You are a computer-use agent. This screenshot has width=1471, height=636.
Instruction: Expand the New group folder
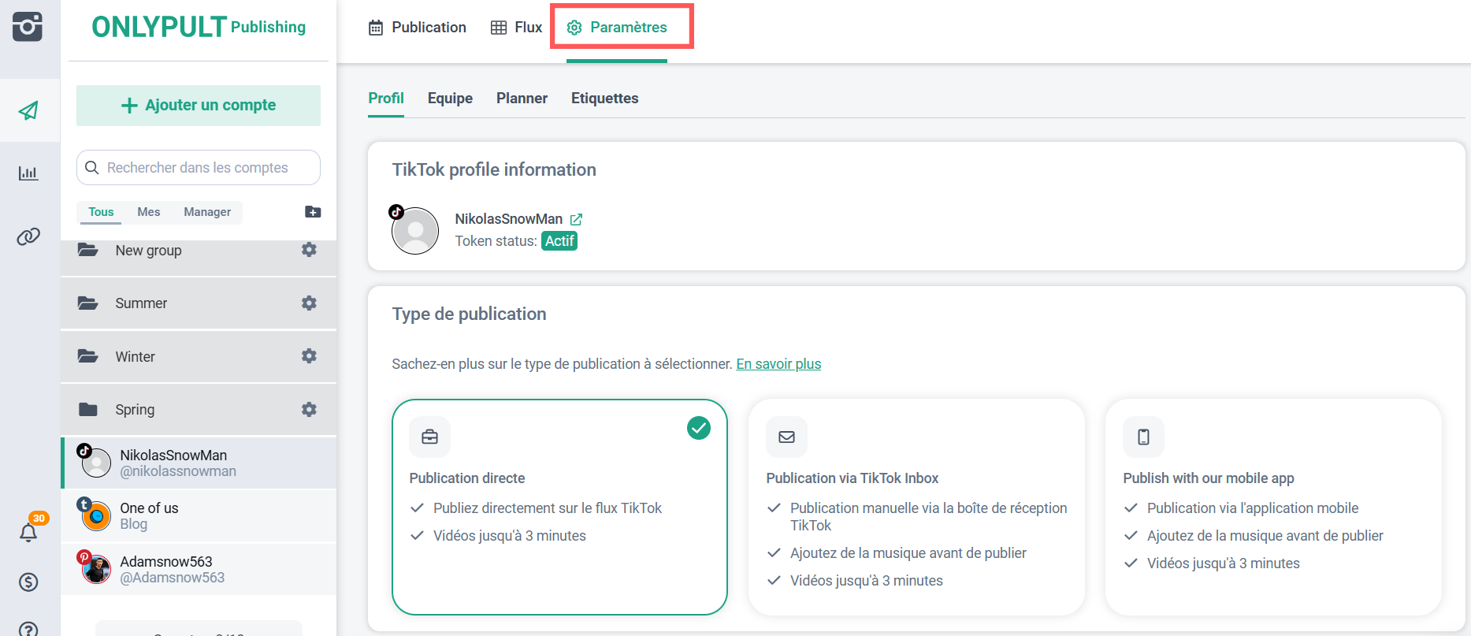click(148, 251)
